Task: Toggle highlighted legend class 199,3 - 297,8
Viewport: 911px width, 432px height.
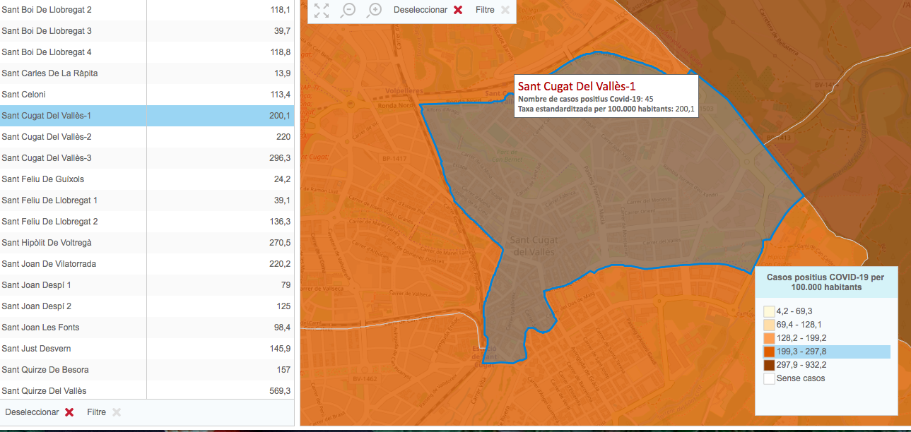Action: coord(769,352)
